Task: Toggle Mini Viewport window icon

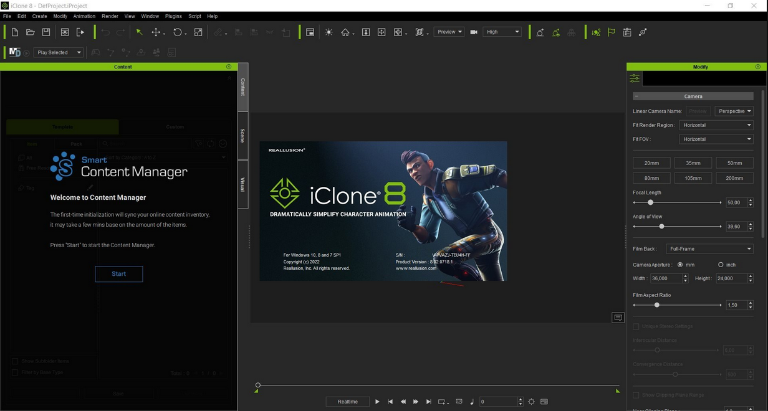Action: [310, 32]
